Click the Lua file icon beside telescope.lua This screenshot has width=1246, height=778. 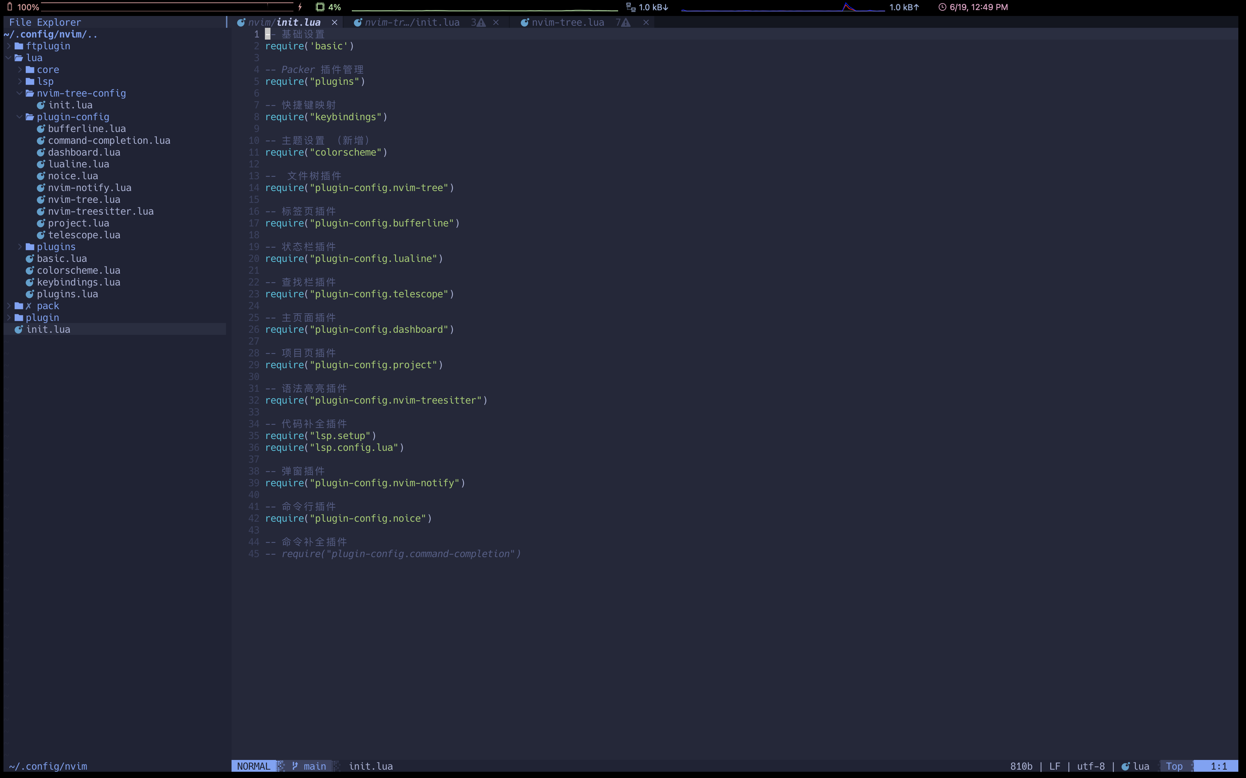click(x=41, y=235)
